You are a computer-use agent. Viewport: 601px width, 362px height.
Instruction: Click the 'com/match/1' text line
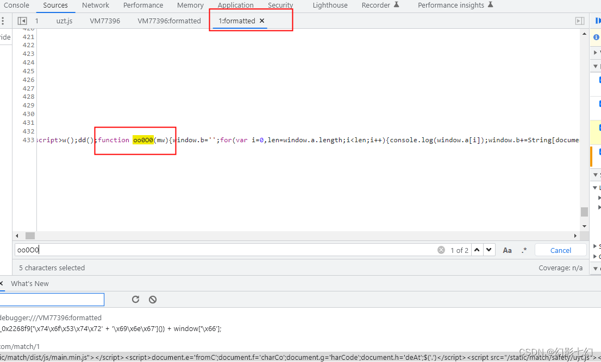pyautogui.click(x=20, y=346)
